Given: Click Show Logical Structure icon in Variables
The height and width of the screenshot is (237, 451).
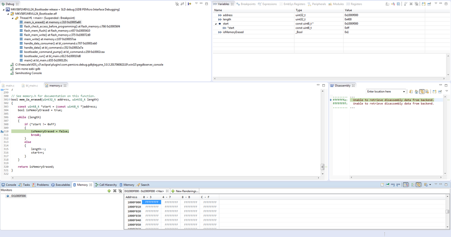Looking at the screenshot, I should click(x=393, y=4).
